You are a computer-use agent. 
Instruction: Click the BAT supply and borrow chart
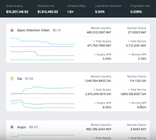42,43
